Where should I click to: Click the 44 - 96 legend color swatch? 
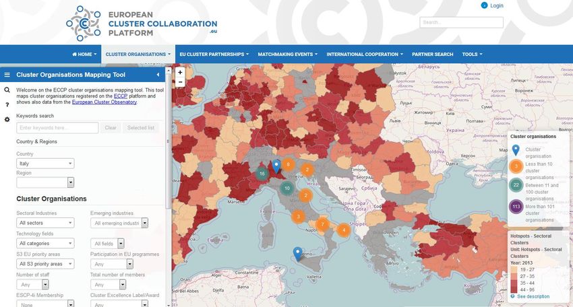(x=514, y=290)
